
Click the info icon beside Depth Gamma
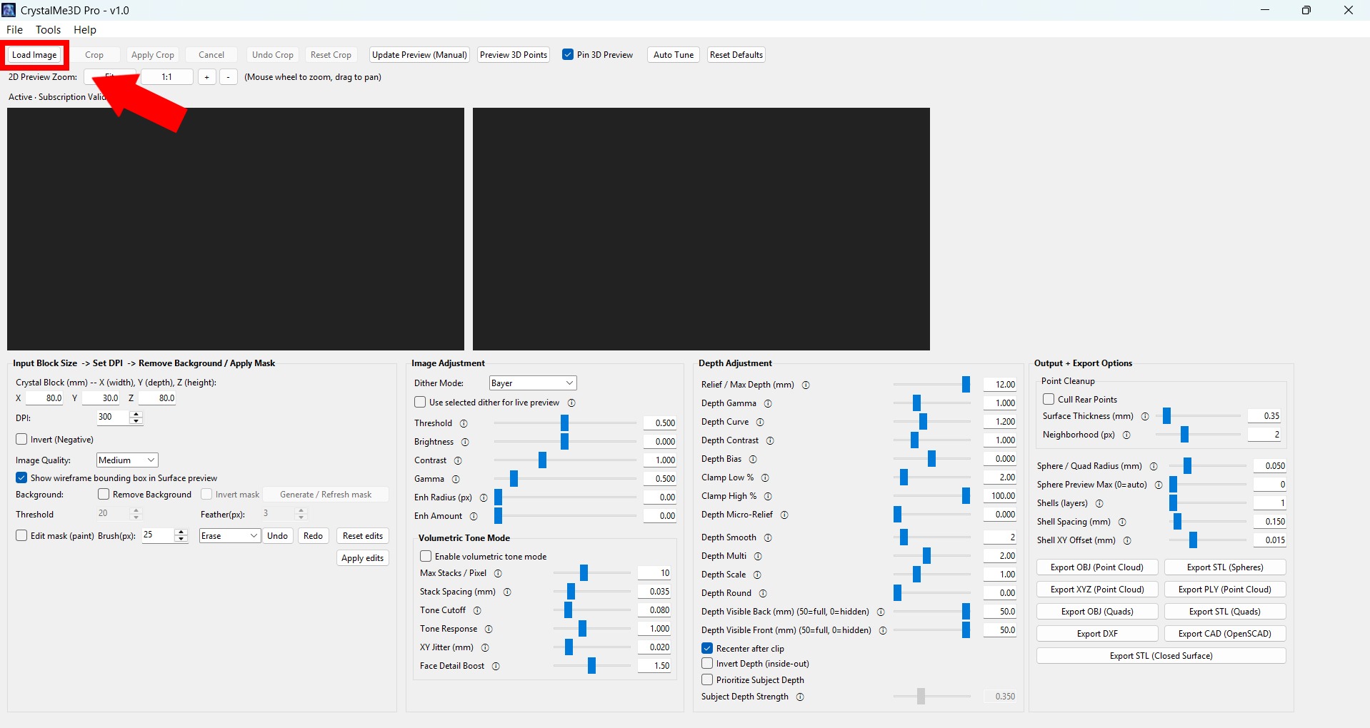pyautogui.click(x=768, y=403)
